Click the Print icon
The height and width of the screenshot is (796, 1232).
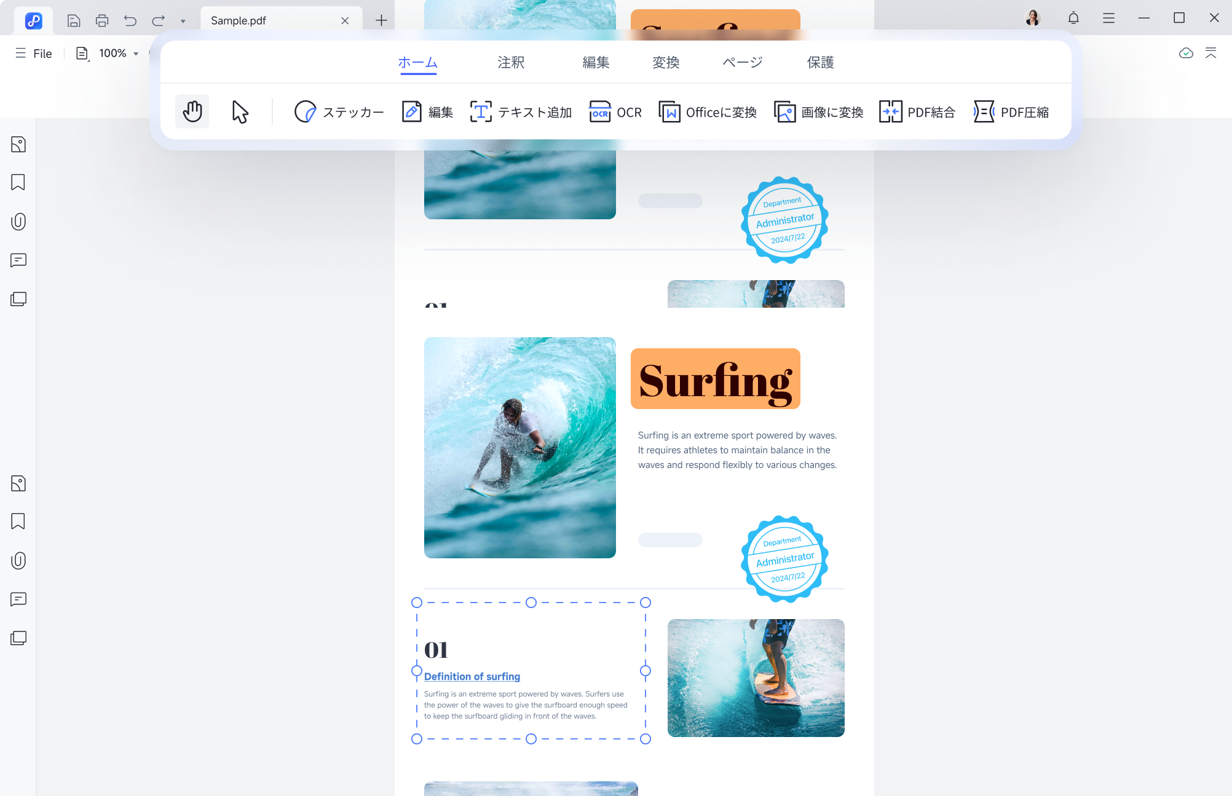[x=102, y=20]
